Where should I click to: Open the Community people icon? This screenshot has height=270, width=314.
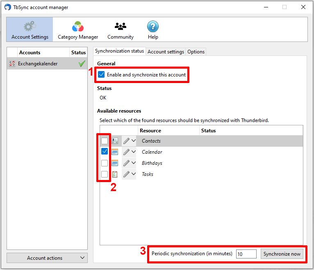[121, 26]
